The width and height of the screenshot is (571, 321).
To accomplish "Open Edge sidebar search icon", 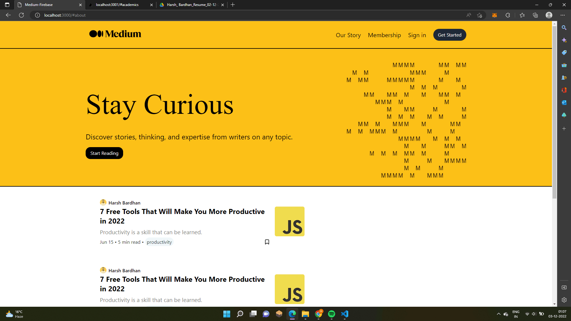I will 564,28.
